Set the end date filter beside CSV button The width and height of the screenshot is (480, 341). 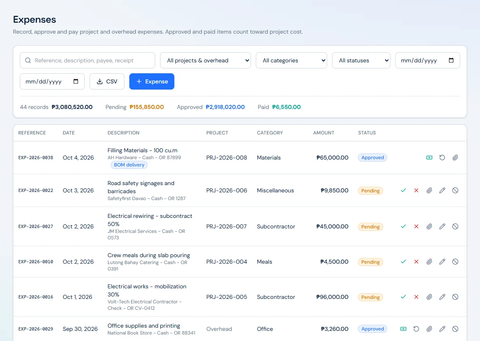coord(52,81)
